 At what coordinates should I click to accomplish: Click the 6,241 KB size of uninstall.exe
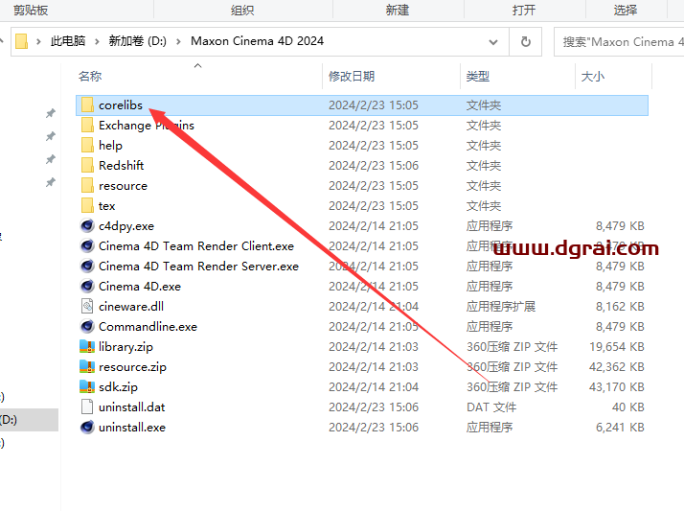620,427
